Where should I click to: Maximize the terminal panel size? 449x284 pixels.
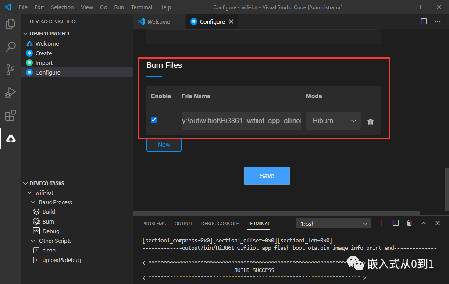pos(423,223)
